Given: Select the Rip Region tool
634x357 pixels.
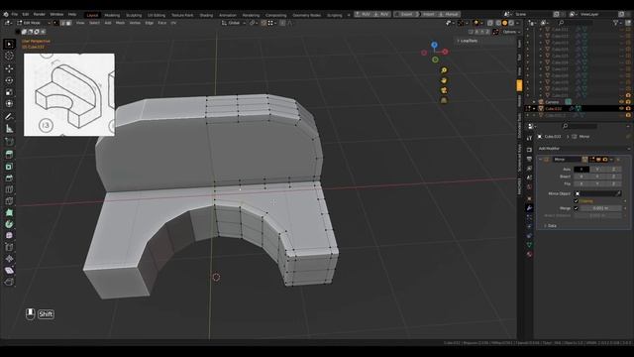Looking at the screenshot, I should click(x=9, y=282).
